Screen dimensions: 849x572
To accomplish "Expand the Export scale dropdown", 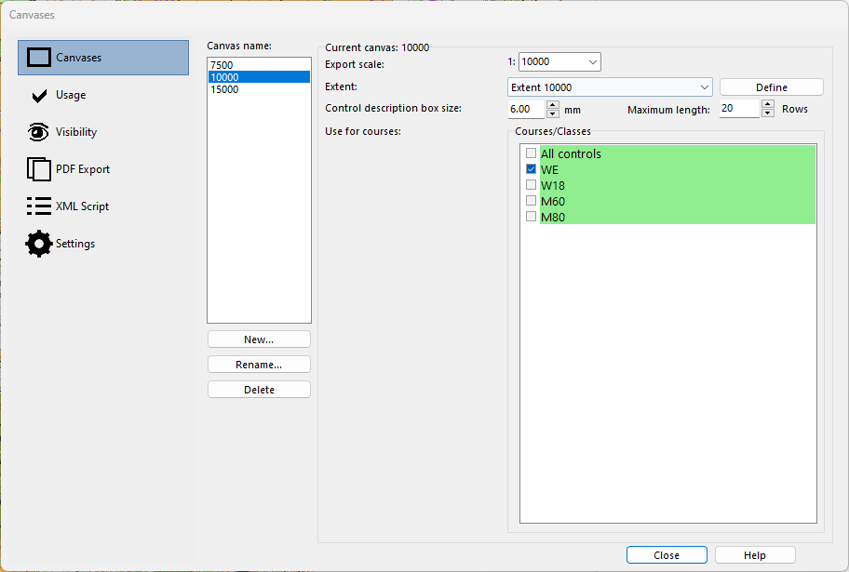I will pos(592,62).
